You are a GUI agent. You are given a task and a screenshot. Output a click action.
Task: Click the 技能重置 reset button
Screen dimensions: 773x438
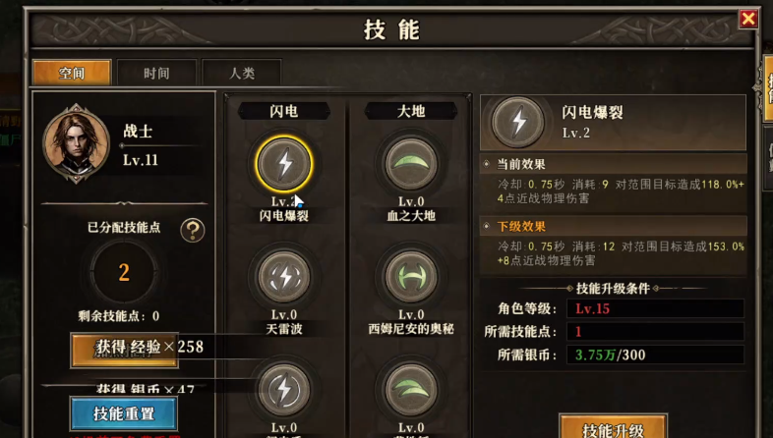point(124,413)
